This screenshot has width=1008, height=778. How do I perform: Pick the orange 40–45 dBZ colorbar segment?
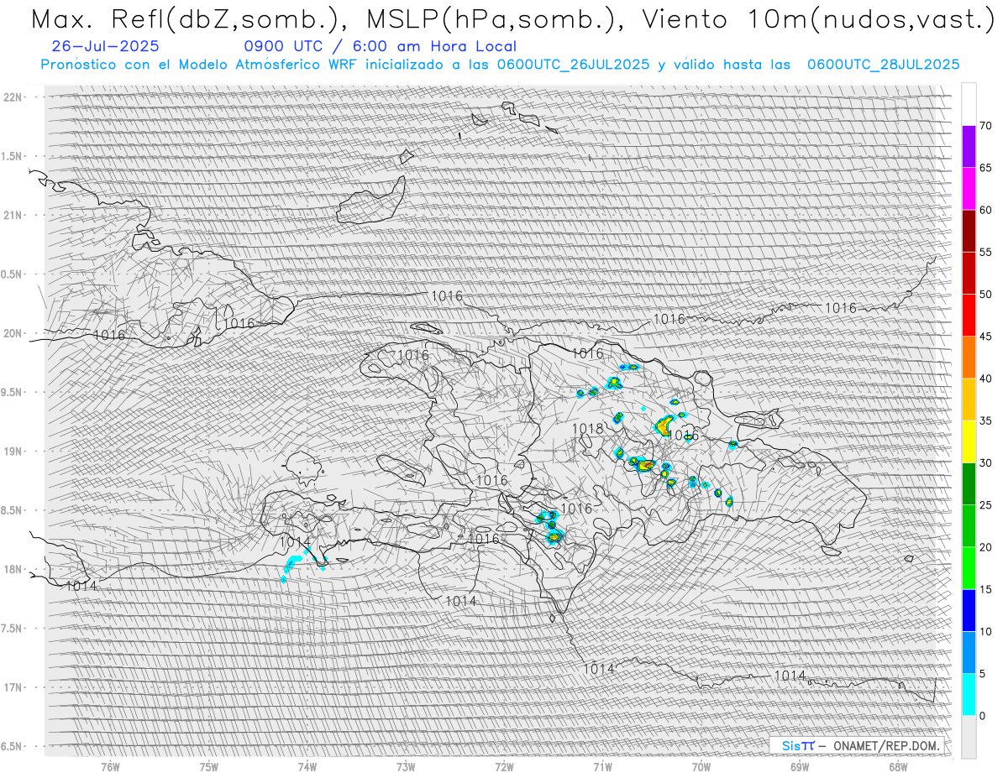point(969,358)
